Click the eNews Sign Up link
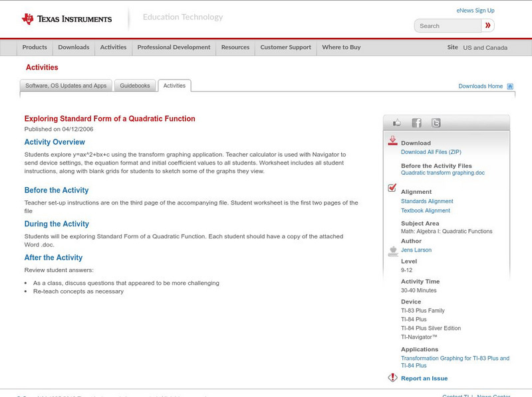 475,11
